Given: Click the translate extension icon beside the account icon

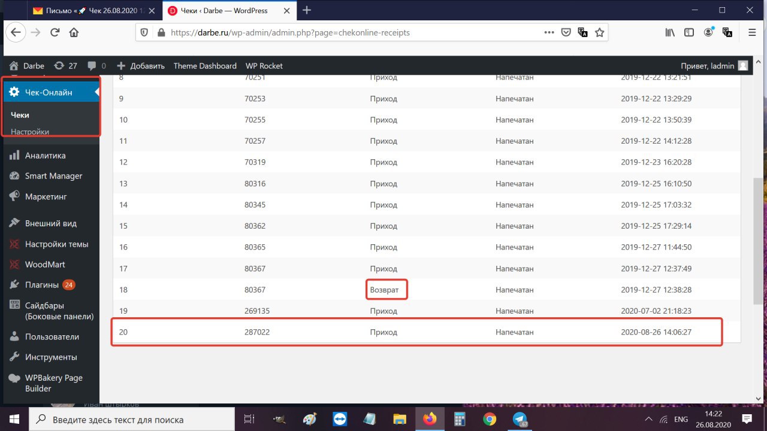Looking at the screenshot, I should point(727,33).
